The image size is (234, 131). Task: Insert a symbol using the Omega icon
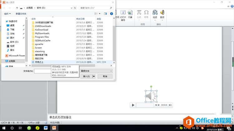click(x=146, y=12)
